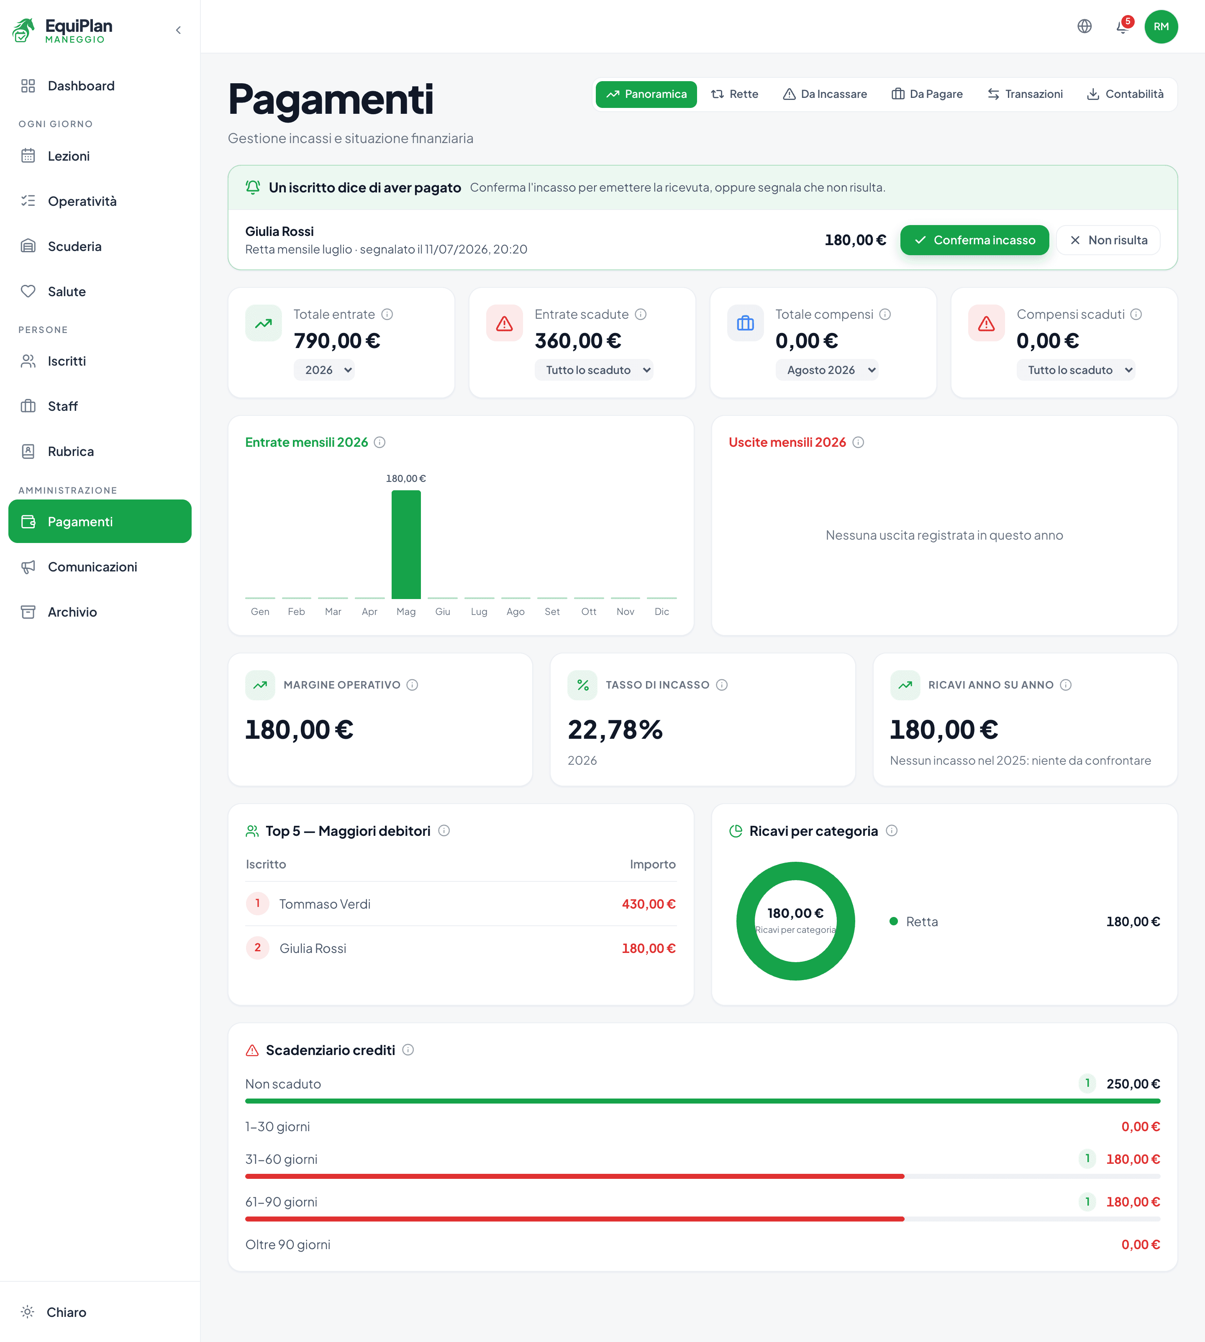
Task: Open Lezioni in the sidebar
Action: coord(100,156)
